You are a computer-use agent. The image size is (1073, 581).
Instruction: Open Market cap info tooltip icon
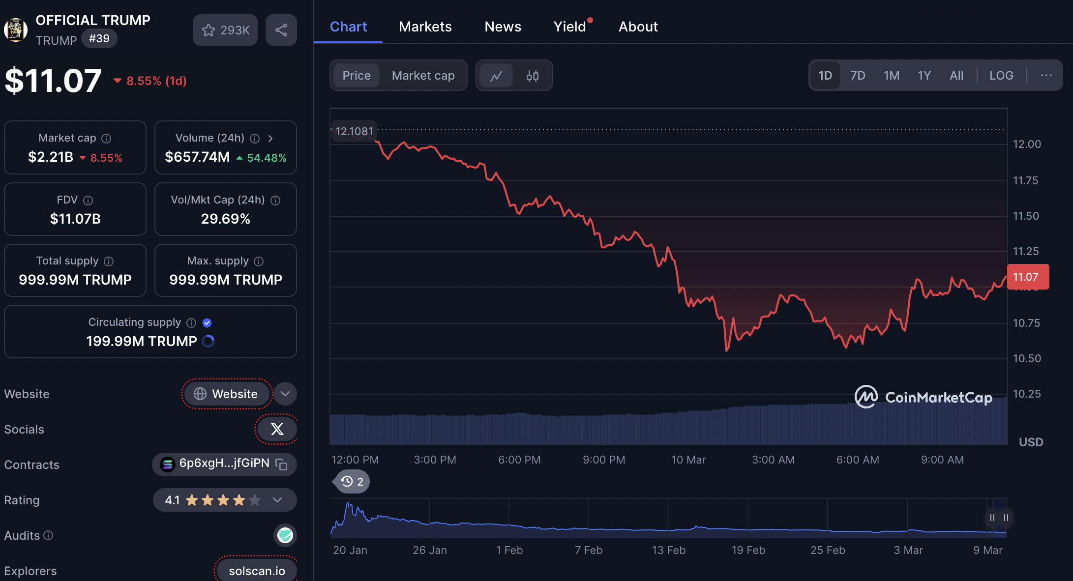click(106, 139)
